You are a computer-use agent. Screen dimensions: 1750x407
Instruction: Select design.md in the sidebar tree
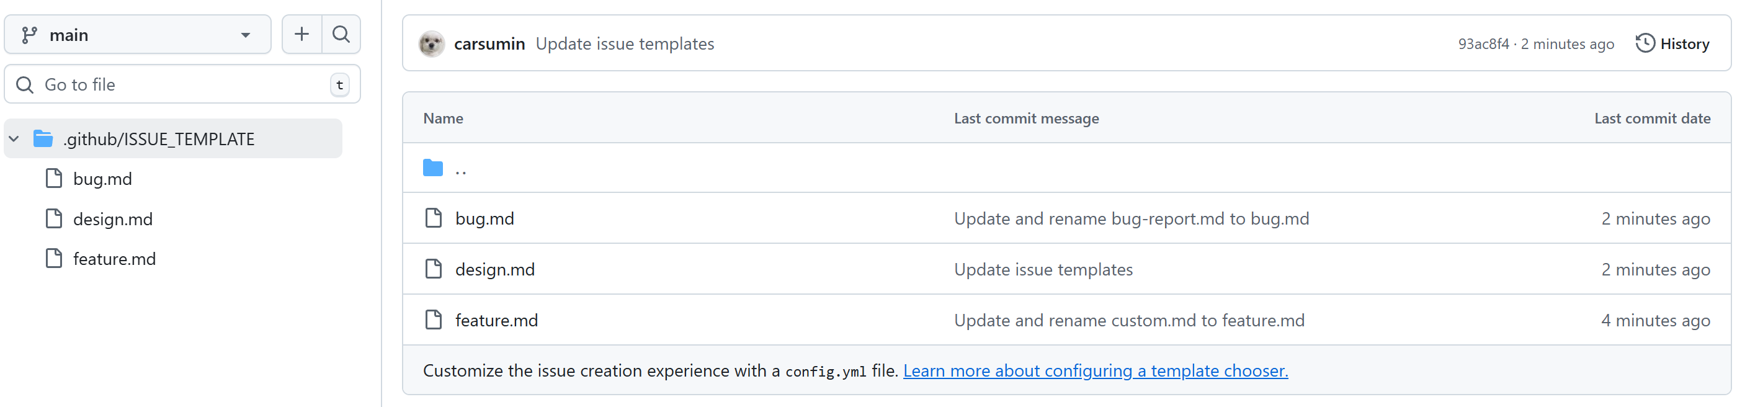113,219
